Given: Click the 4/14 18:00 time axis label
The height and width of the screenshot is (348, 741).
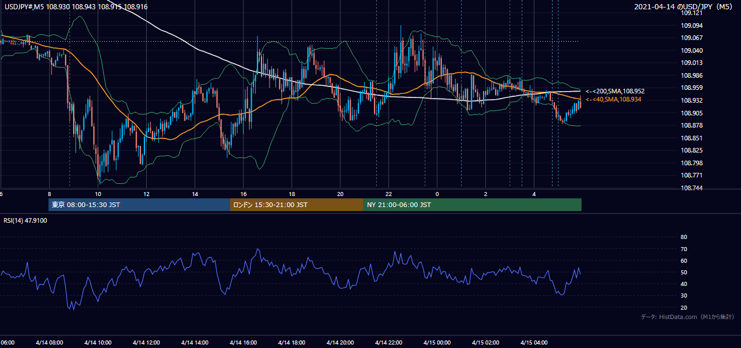Looking at the screenshot, I should [x=292, y=342].
